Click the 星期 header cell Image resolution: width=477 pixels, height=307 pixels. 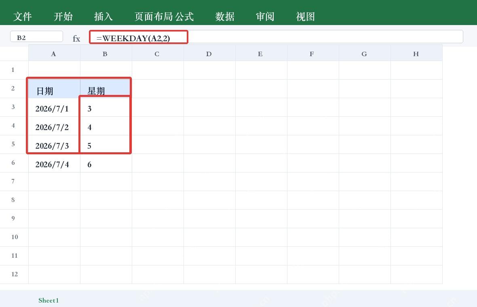106,89
